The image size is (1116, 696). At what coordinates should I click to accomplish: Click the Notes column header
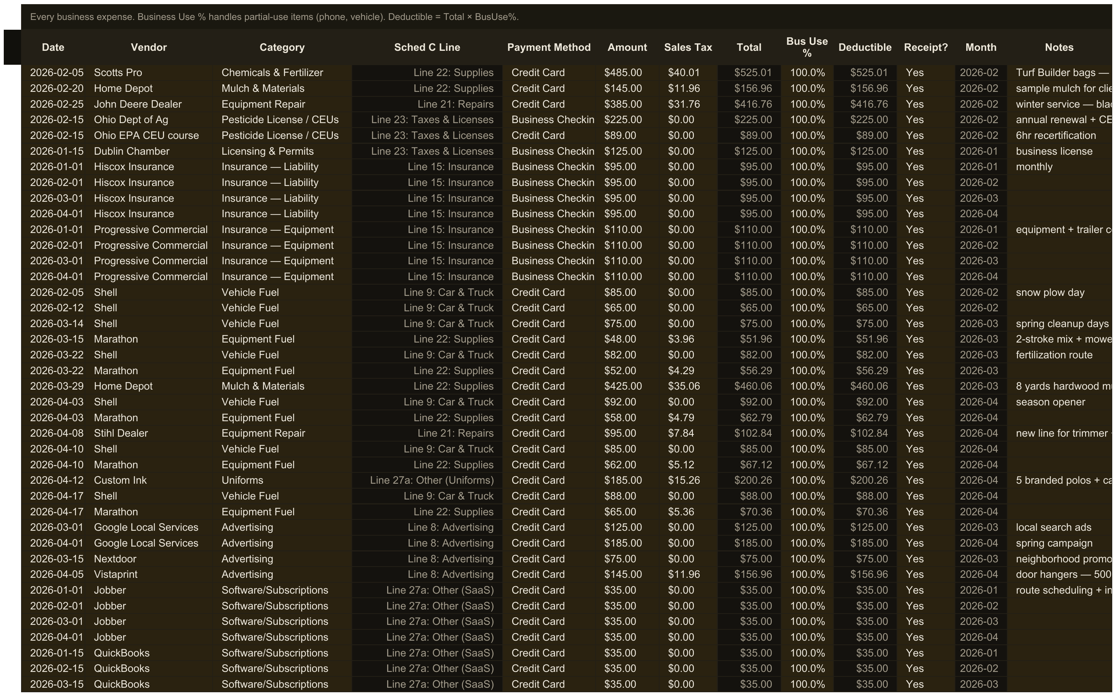[1059, 47]
